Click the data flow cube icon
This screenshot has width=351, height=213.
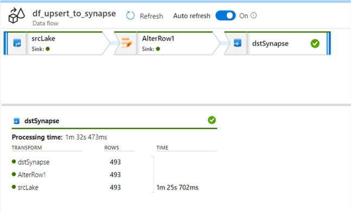[17, 15]
